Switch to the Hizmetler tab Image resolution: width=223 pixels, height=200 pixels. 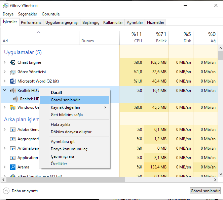point(156,22)
